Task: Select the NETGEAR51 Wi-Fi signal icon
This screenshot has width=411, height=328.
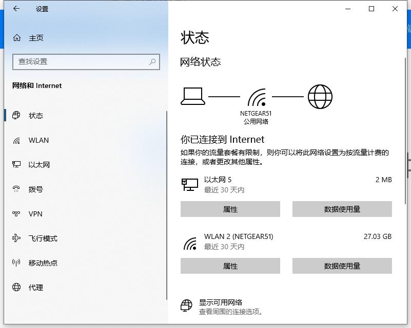Action: pos(256,97)
